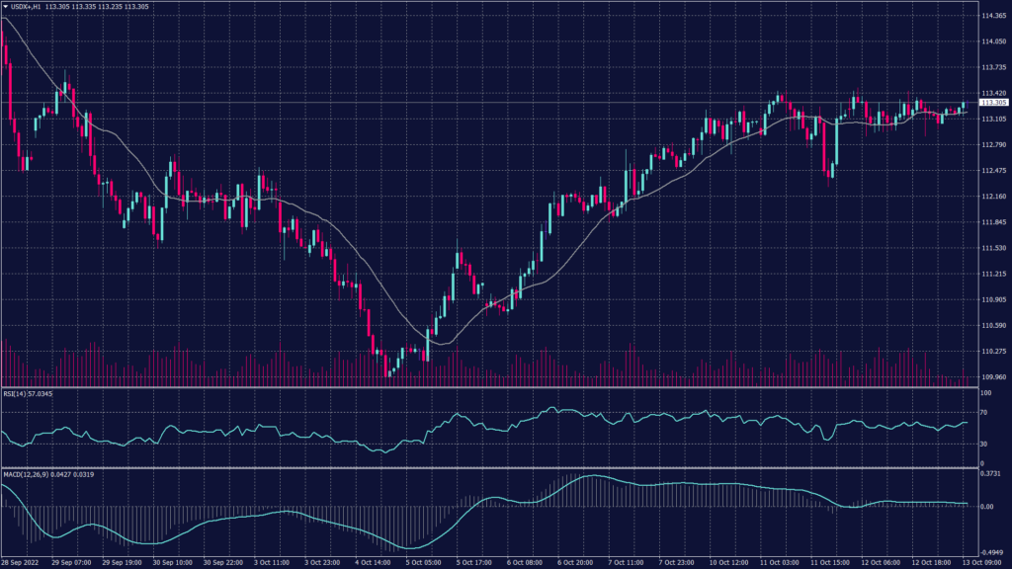1012x569 pixels.
Task: Click the RSI scale value 100
Action: pos(985,393)
